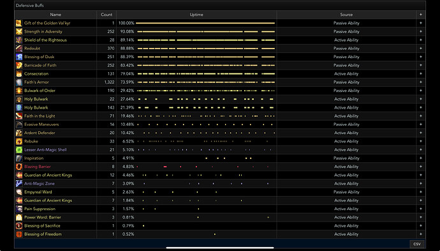Open the Blessing of Dusk link
This screenshot has height=251, width=440.
[40, 57]
